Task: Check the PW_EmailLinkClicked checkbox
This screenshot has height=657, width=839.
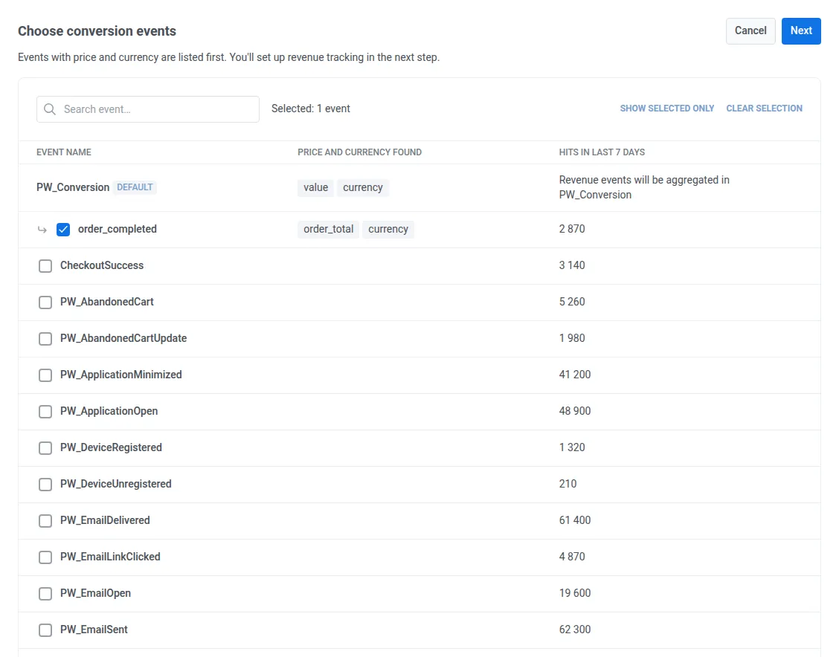Action: 45,557
